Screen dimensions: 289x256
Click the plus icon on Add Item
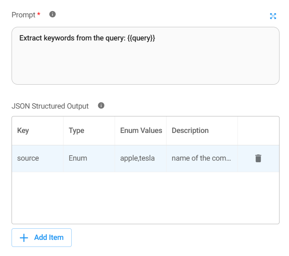coord(24,237)
